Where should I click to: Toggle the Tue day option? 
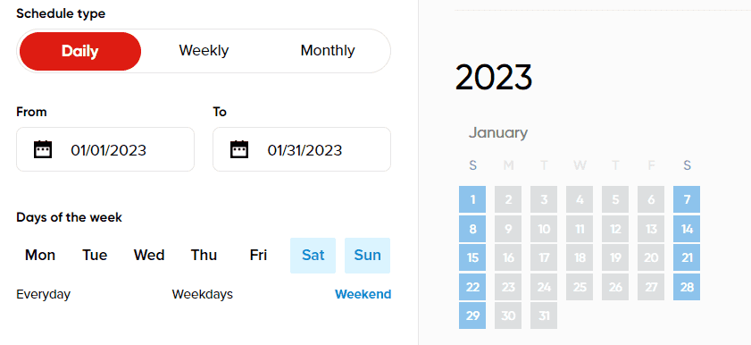point(95,255)
